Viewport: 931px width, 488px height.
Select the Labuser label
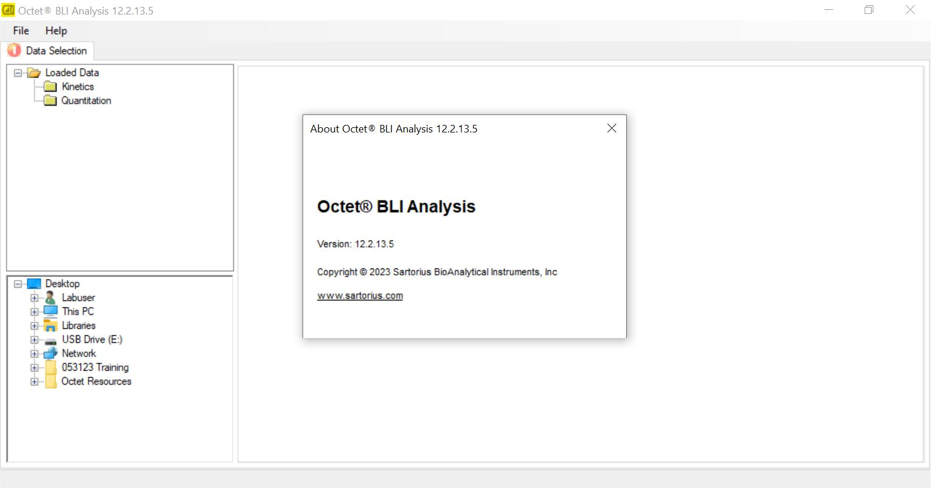point(79,297)
